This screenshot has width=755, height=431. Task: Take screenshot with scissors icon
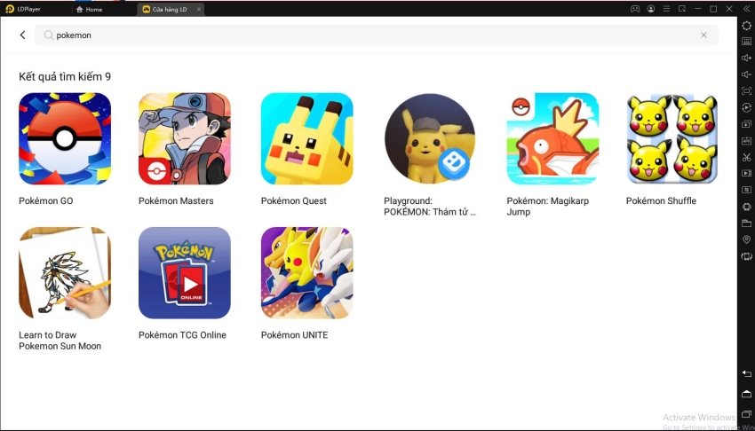pos(746,157)
